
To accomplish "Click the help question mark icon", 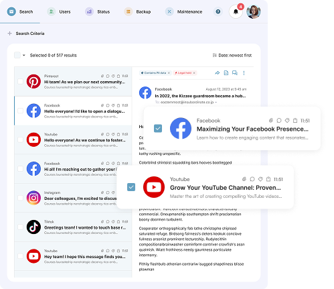I will [x=218, y=11].
